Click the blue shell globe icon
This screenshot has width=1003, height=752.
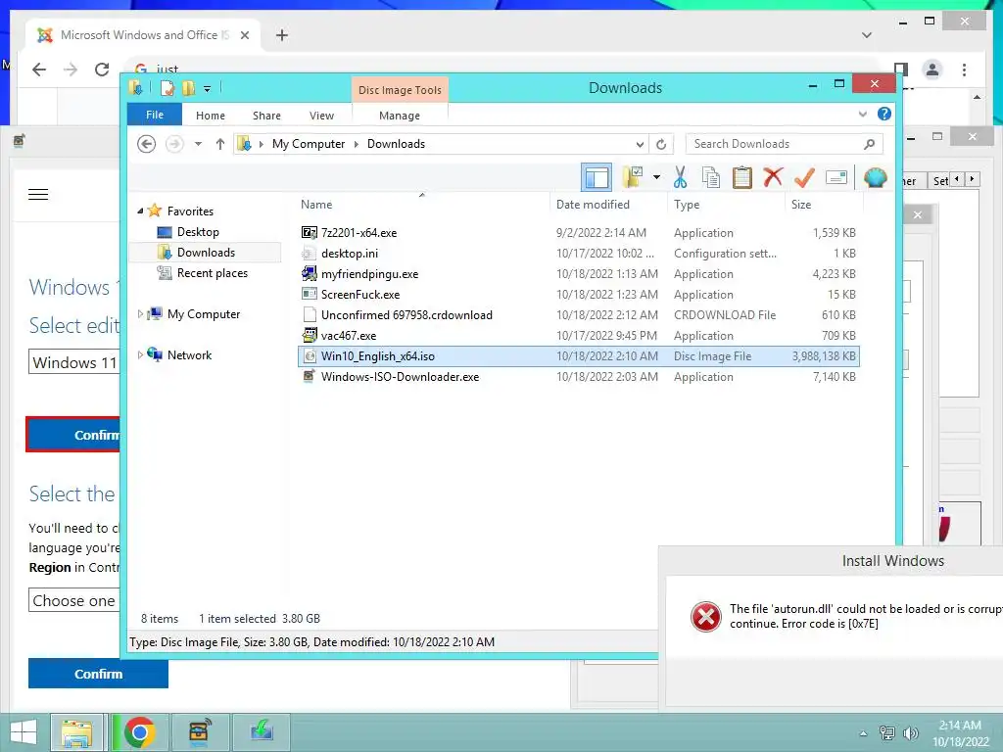click(x=875, y=177)
